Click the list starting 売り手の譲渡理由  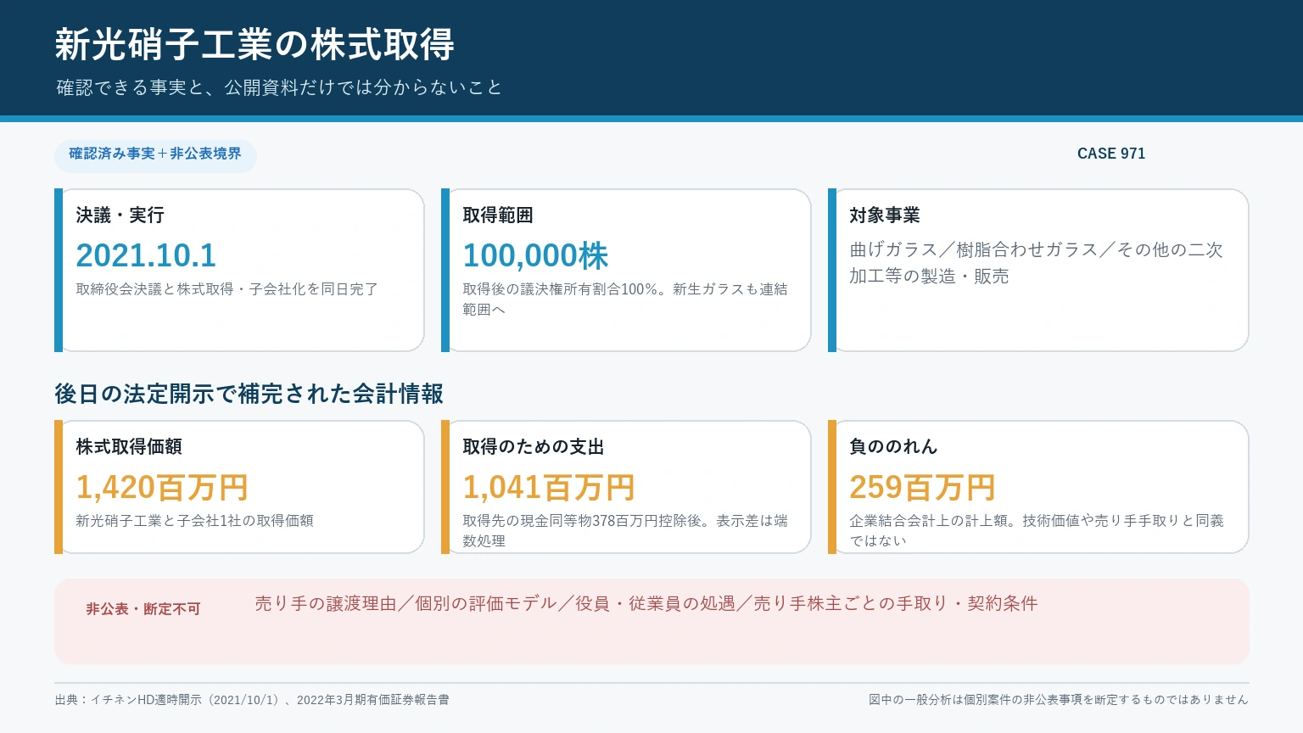[646, 603]
